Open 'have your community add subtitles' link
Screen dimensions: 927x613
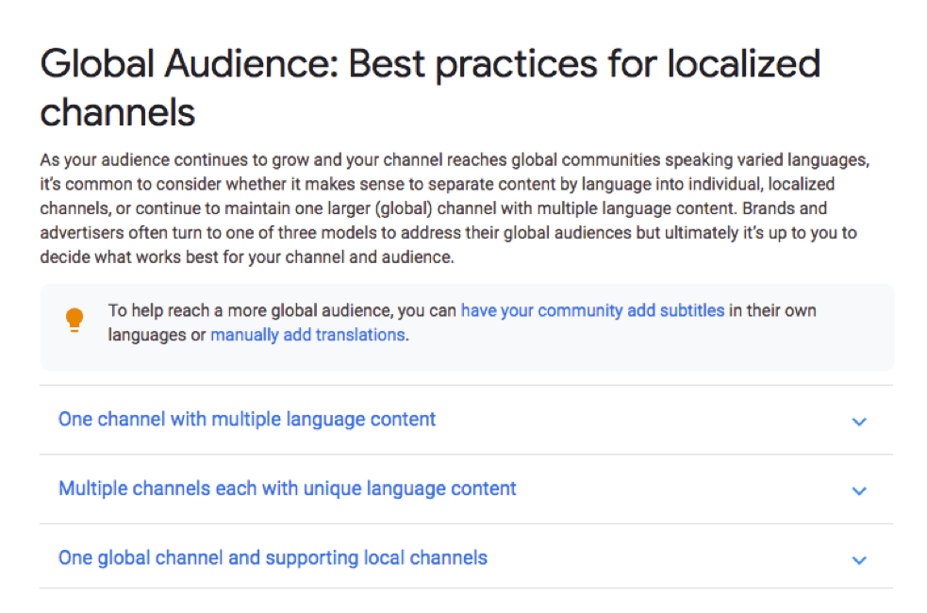point(592,310)
